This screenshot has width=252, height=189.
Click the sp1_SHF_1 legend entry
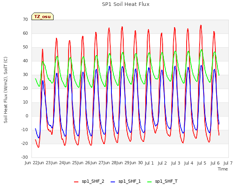(x=126, y=181)
